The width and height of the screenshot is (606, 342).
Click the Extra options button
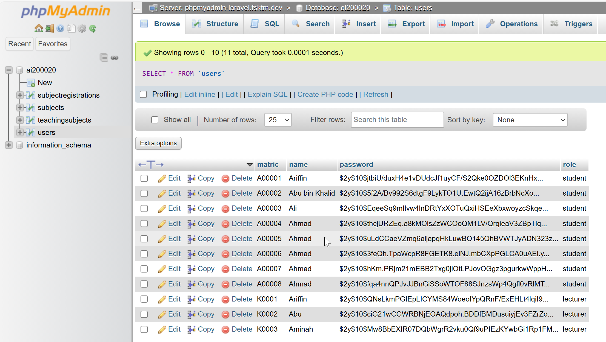click(x=158, y=143)
